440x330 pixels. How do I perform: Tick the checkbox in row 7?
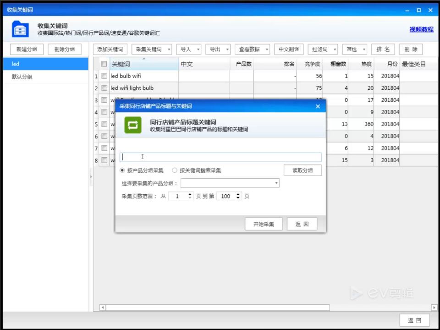tap(104, 148)
